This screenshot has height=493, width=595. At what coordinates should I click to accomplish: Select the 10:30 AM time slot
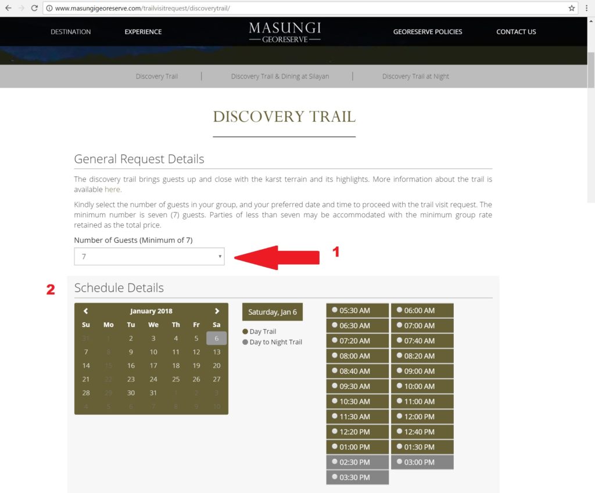click(x=357, y=401)
